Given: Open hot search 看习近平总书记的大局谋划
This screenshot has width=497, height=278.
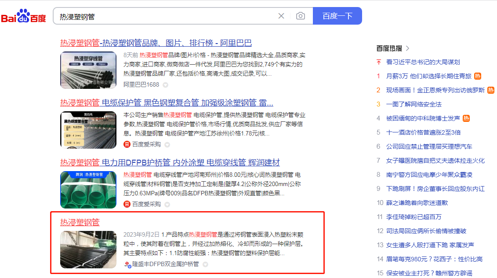Looking at the screenshot, I should pos(423,62).
